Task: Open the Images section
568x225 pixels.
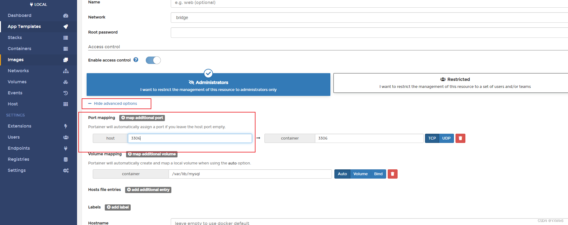Action: coord(39,60)
